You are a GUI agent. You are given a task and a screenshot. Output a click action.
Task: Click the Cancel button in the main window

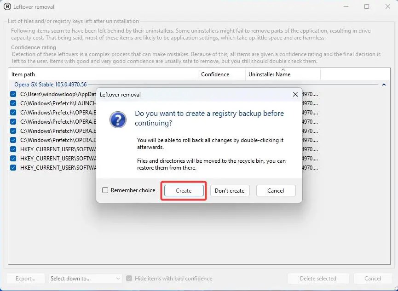(x=373, y=278)
